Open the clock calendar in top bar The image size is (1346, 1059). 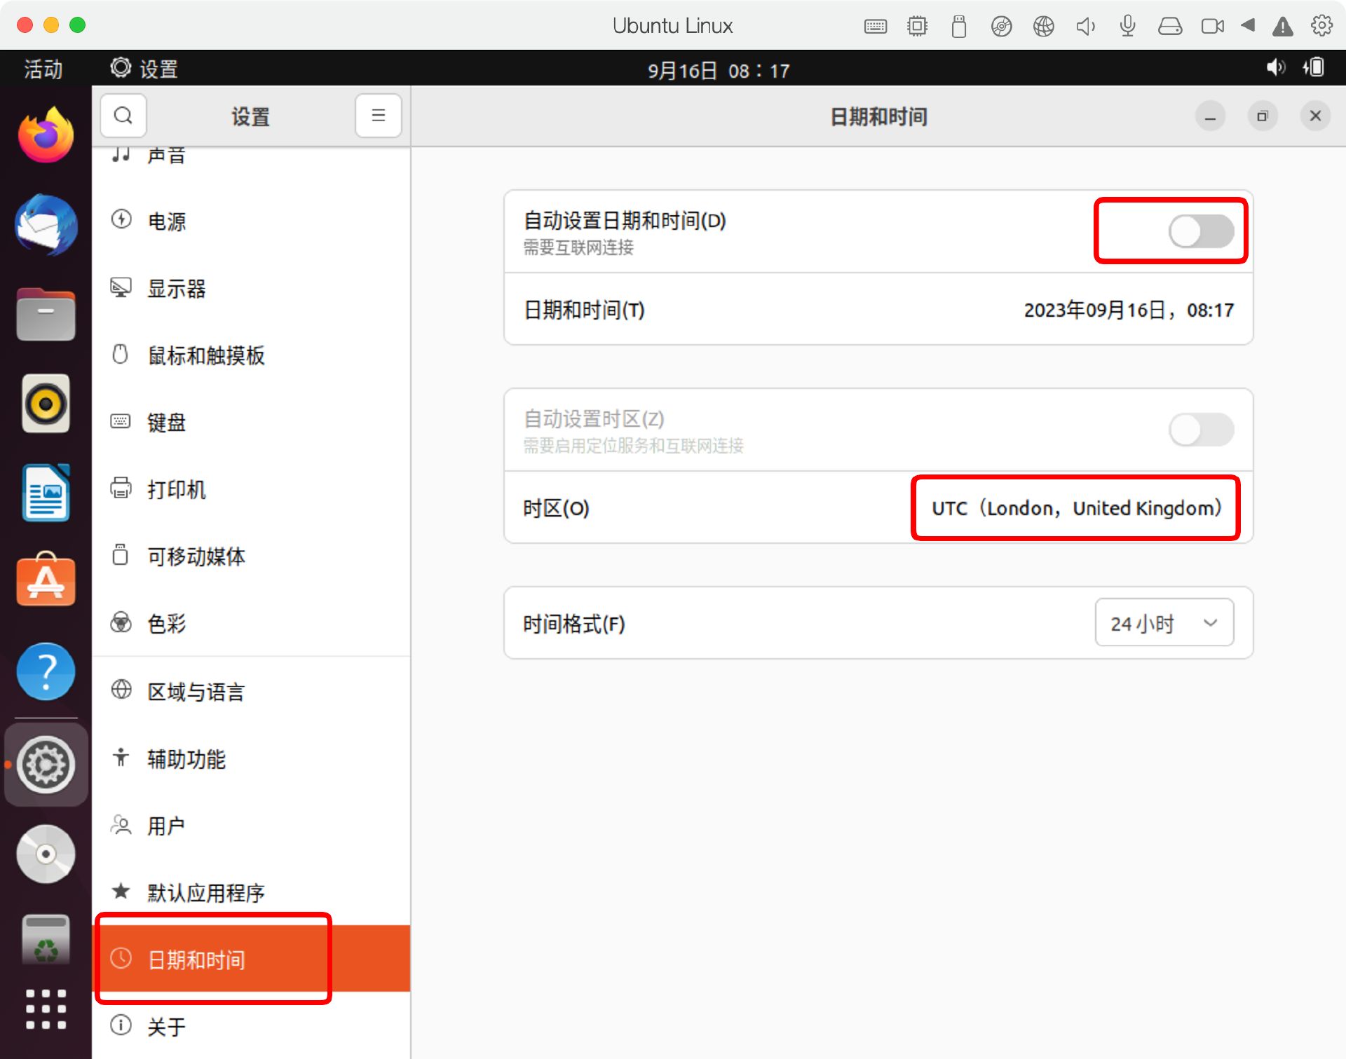point(718,70)
